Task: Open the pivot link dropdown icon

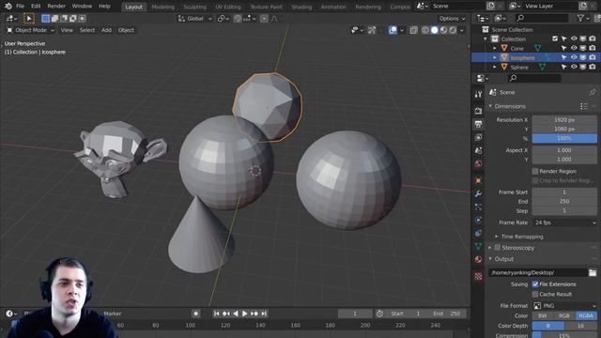Action: click(x=223, y=19)
